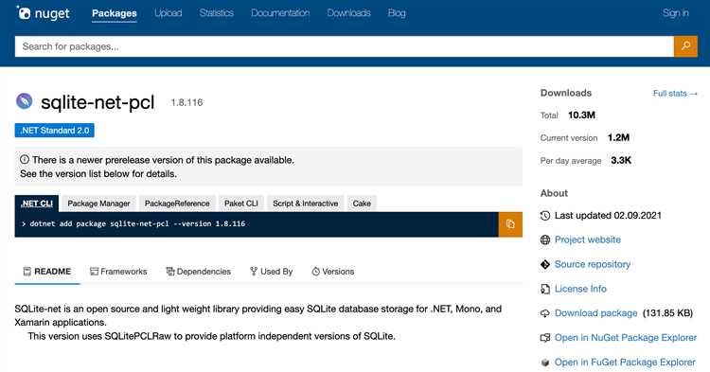Click the NuGet Package Explorer icon

click(x=545, y=338)
